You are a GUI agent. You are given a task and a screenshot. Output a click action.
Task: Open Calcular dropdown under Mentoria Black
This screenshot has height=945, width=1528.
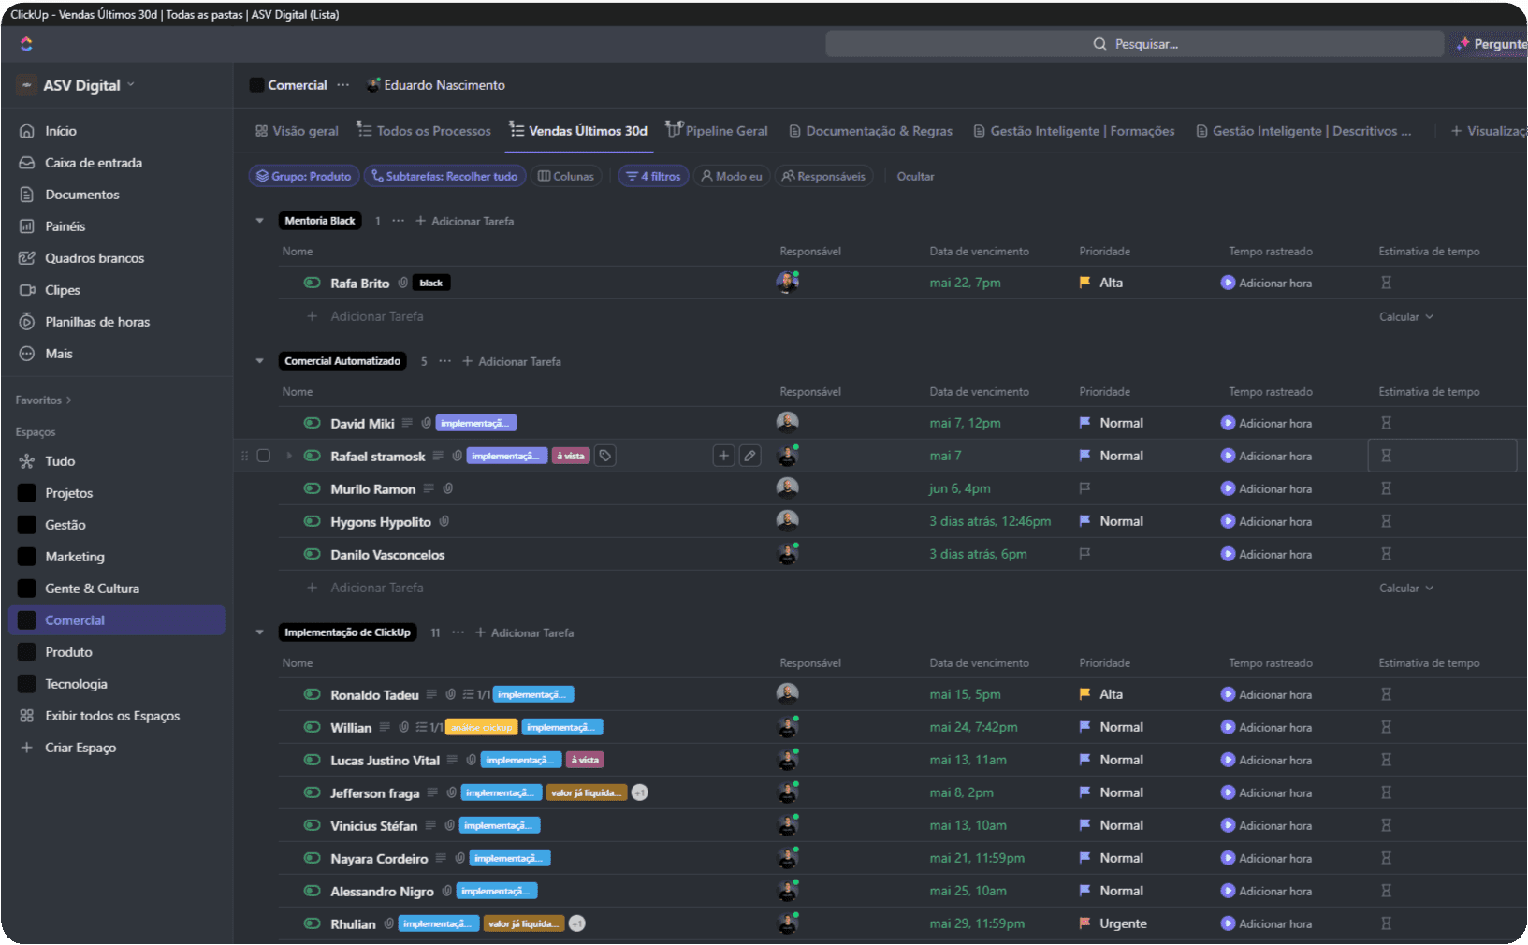pyautogui.click(x=1406, y=316)
